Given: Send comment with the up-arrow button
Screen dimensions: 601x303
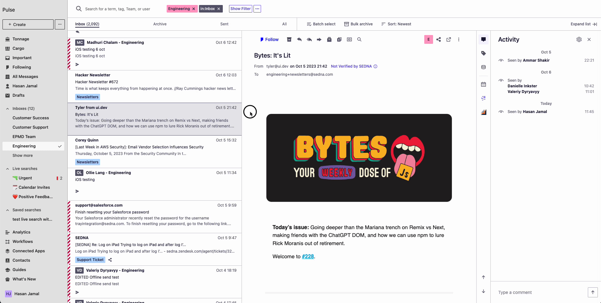Looking at the screenshot, I should (x=593, y=292).
